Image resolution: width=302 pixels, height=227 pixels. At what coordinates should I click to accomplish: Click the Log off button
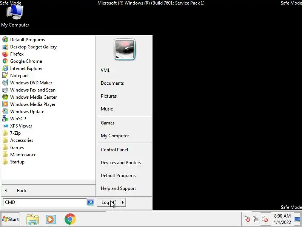click(109, 202)
